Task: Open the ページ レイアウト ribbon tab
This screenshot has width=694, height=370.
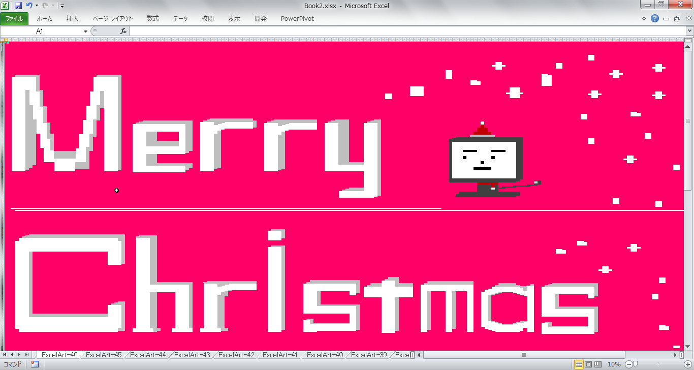Action: tap(113, 19)
